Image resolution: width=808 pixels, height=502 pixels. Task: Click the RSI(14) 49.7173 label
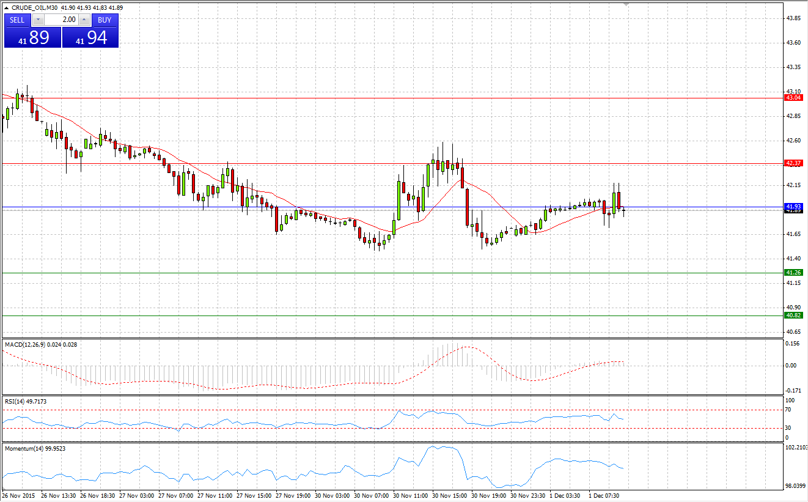point(26,401)
